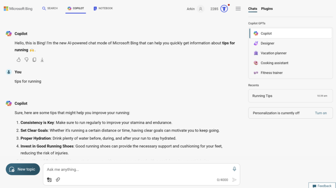Open the Search tab
336x188 pixels.
[50, 8]
